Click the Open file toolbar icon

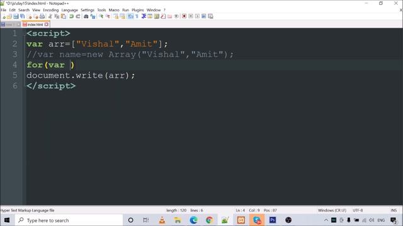[9, 16]
